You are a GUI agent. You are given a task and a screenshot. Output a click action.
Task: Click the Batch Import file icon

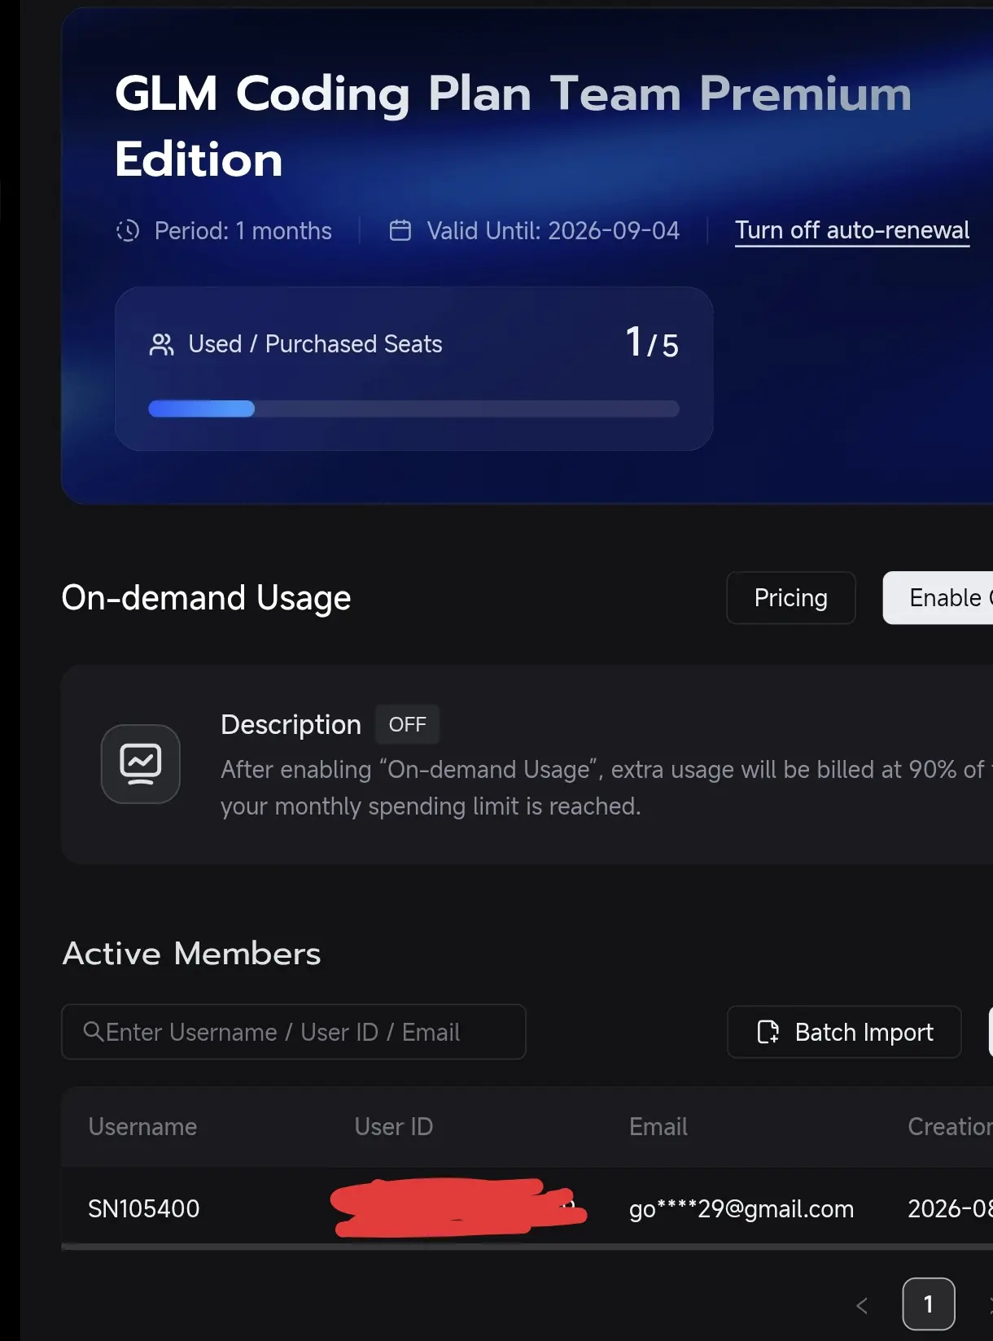pyautogui.click(x=768, y=1032)
